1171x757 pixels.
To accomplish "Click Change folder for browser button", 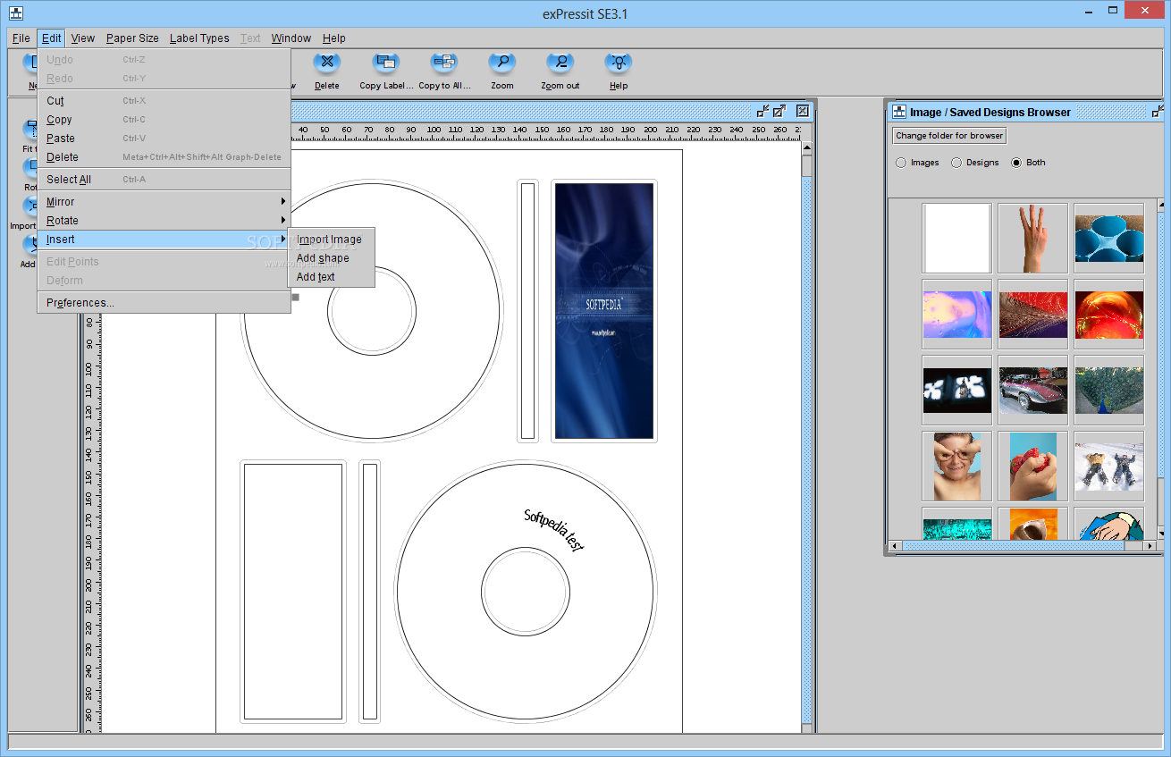I will (949, 136).
